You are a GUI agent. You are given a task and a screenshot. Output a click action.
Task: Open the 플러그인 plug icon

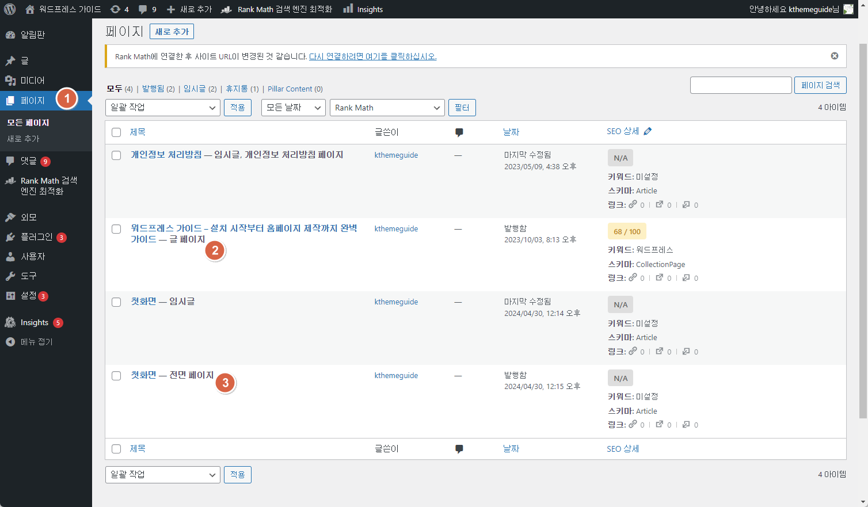pyautogui.click(x=10, y=237)
